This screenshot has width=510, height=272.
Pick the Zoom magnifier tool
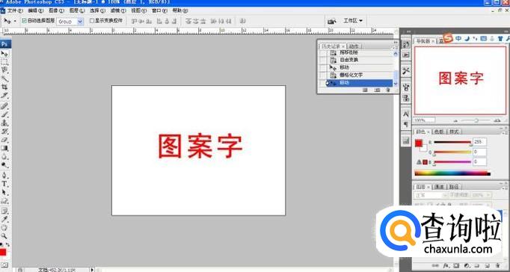(x=4, y=235)
